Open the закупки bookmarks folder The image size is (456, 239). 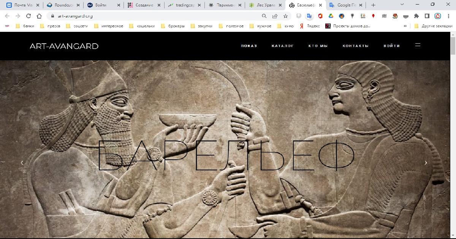coord(202,26)
